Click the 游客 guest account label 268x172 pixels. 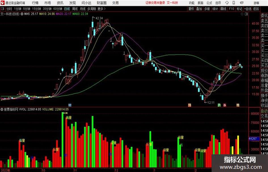256,3
